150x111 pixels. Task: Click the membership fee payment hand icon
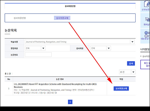click(x=147, y=19)
